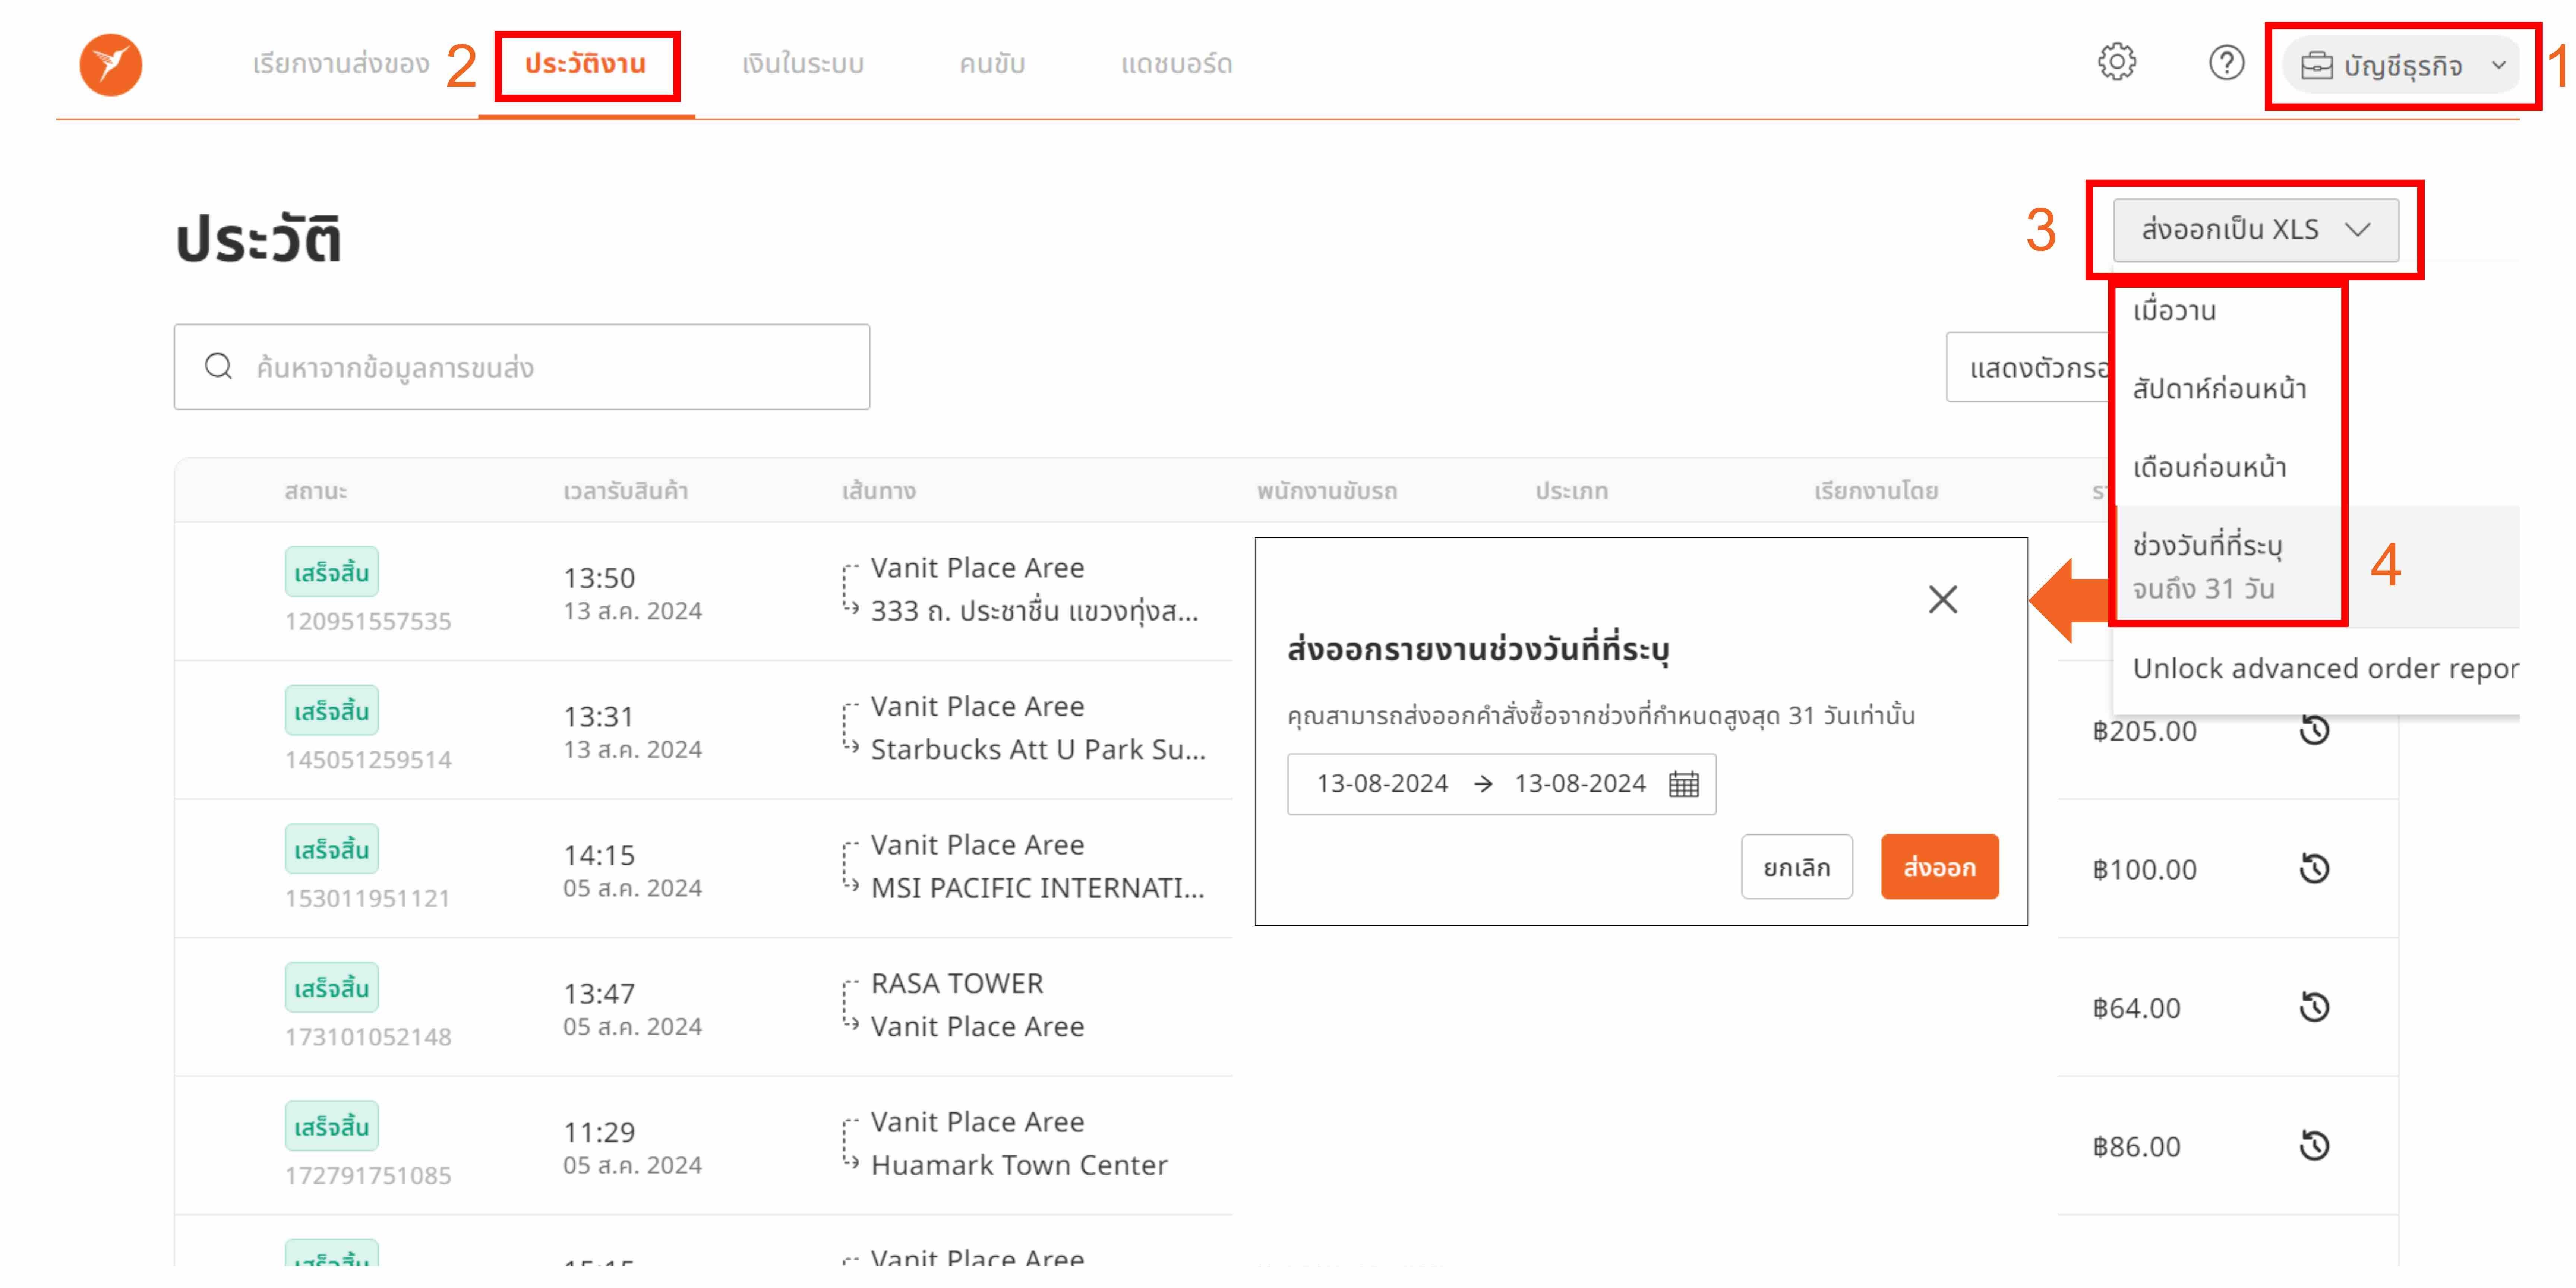
Task: Click the orange ส่งออก export button
Action: pos(1939,866)
